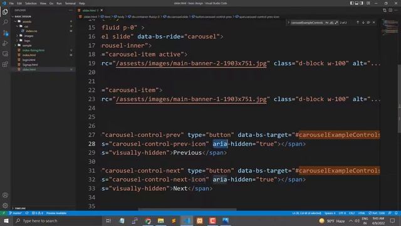The height and width of the screenshot is (226, 401).
Task: Toggle bottom panel layout icon
Action: [x=357, y=3]
